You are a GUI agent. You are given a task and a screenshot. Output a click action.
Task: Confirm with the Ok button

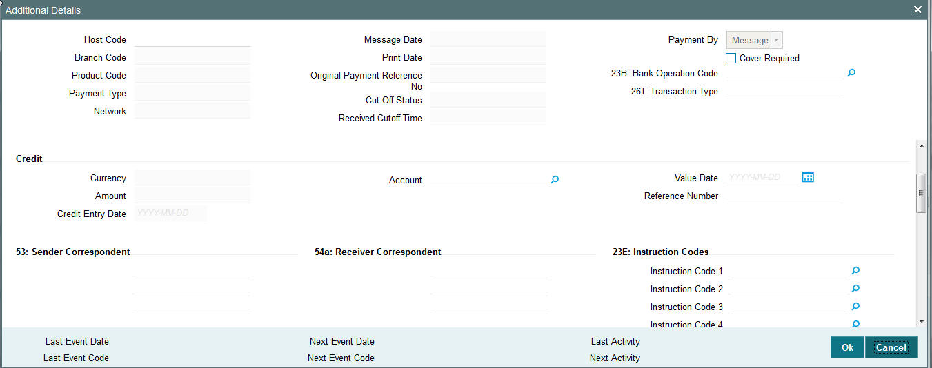[x=847, y=347]
